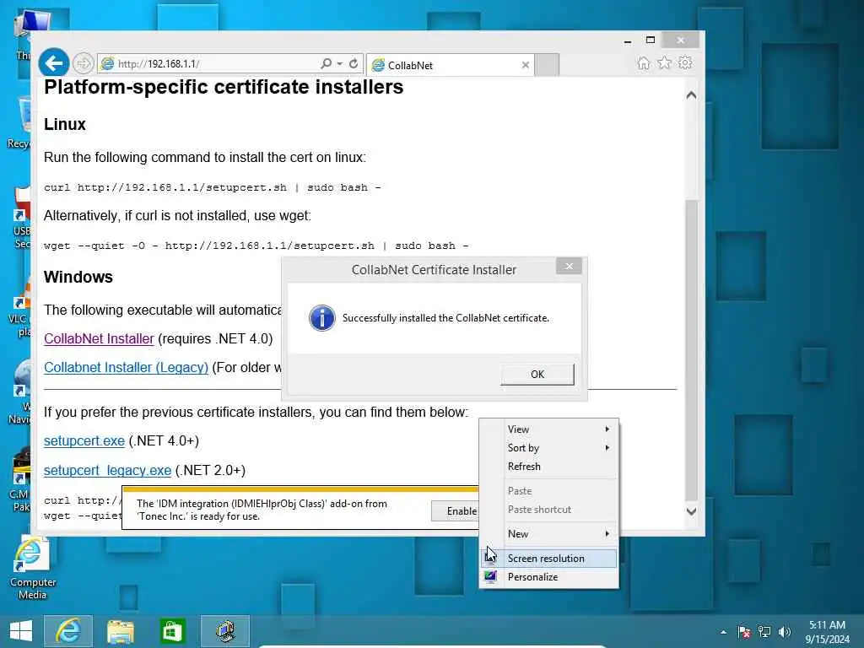Choose Refresh from the context menu

click(x=548, y=467)
